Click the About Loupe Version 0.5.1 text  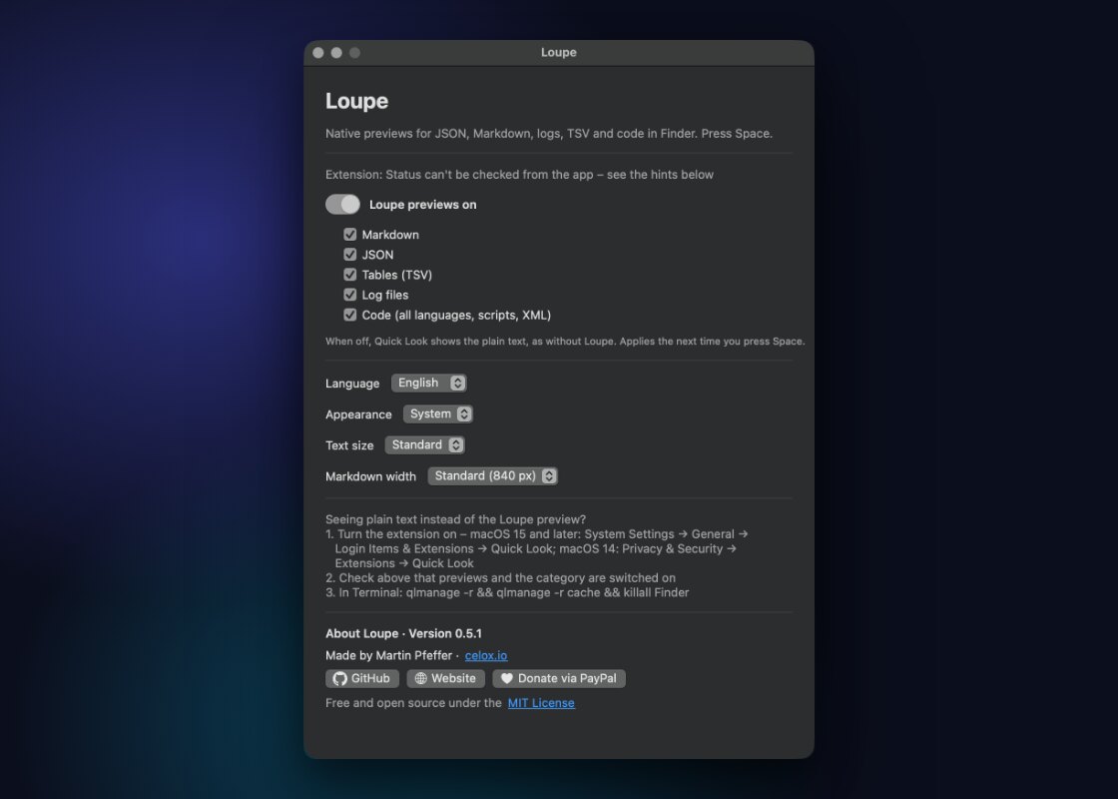tap(403, 633)
